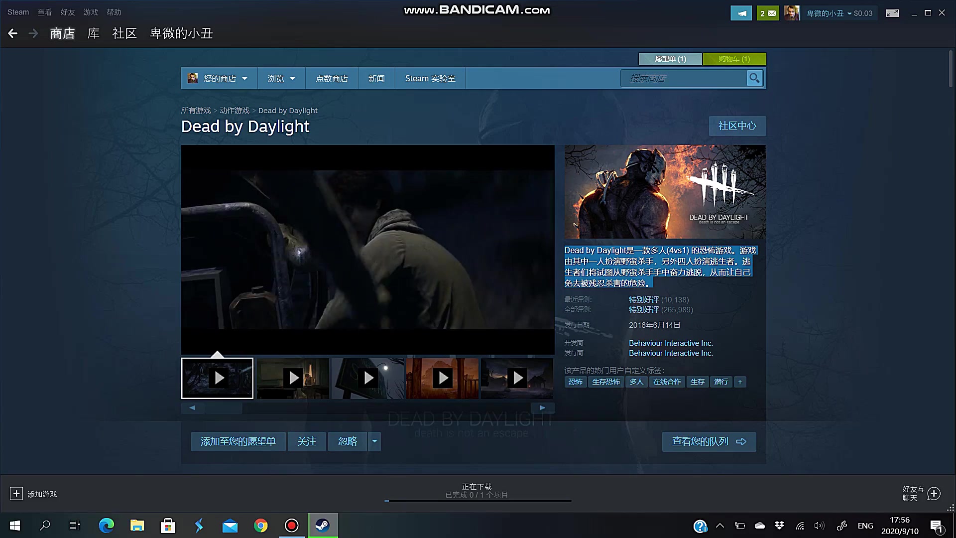The image size is (956, 538).
Task: Open OneDrive cloud tray icon
Action: coord(759,526)
